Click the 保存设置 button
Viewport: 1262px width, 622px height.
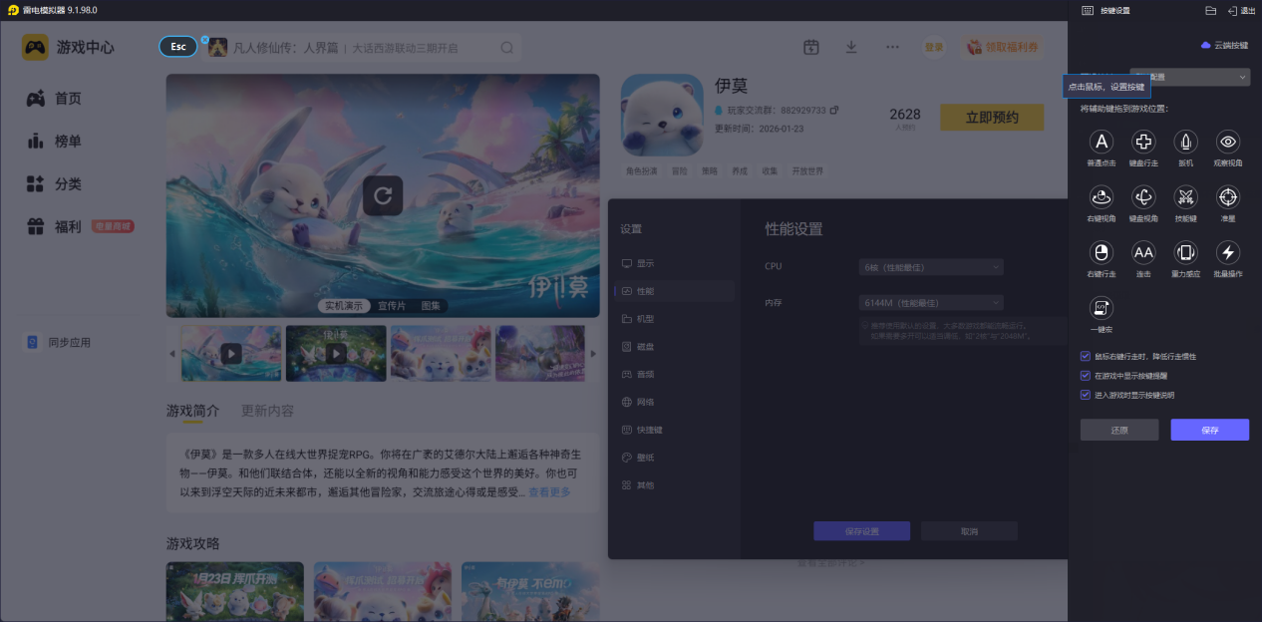click(861, 531)
